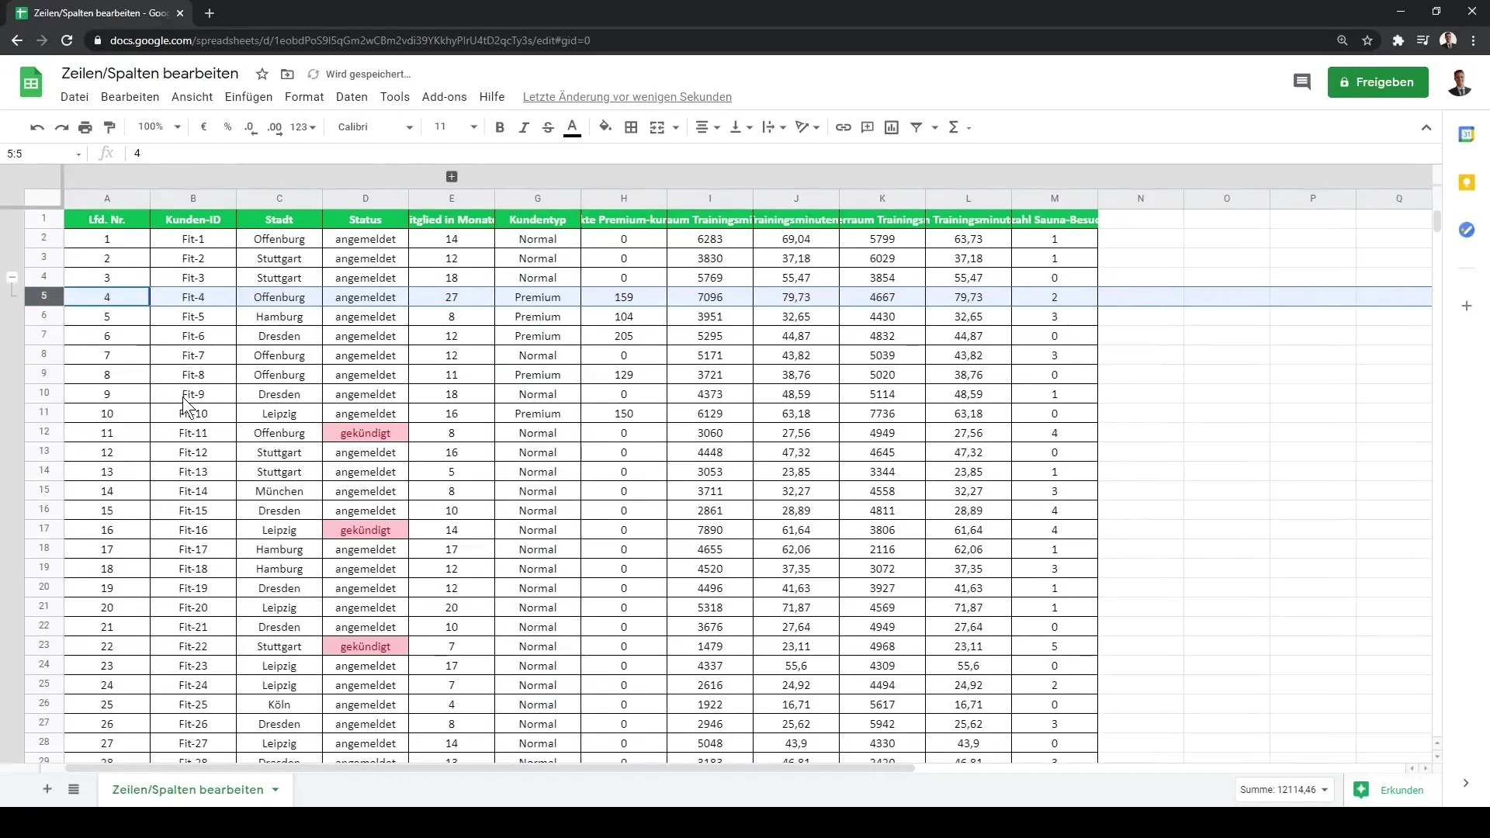Open the Calibri font dropdown

coord(376,127)
